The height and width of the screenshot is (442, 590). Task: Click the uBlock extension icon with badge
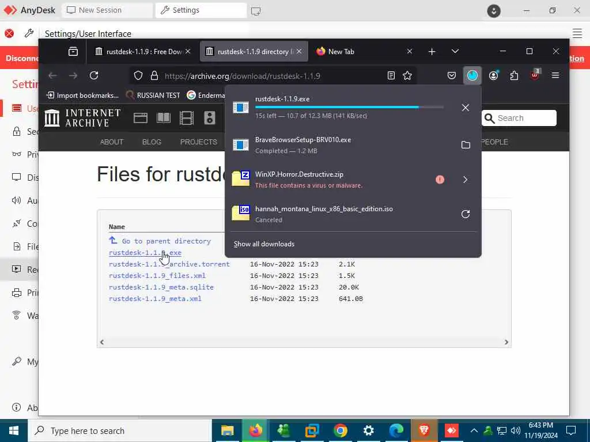point(535,75)
